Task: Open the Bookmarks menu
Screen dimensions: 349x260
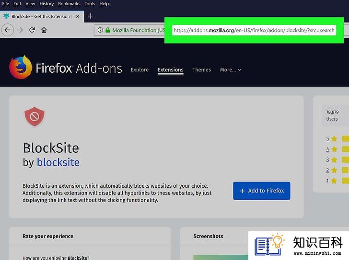Action: [69, 4]
